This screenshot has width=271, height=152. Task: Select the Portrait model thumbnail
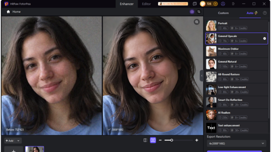[x=211, y=26]
